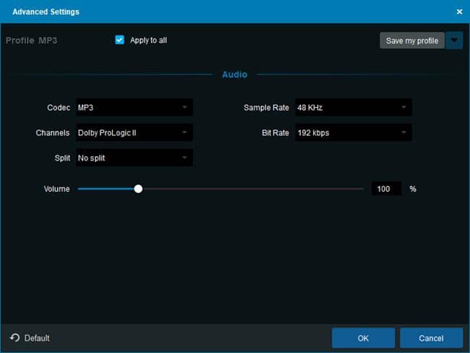Uncheck the Apply to all checkbox

[119, 40]
